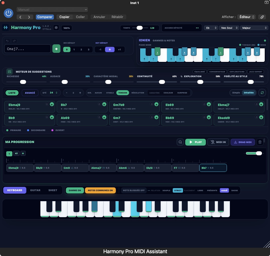Add Ebmaj9 suggestion with plus icon

(52, 104)
